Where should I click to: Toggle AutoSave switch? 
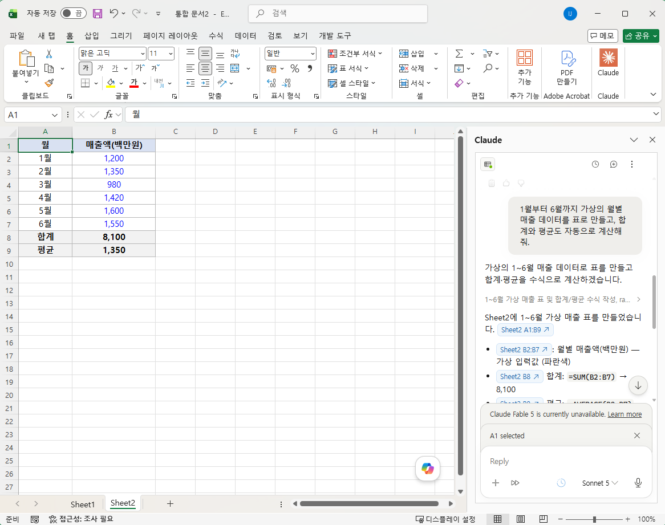74,14
